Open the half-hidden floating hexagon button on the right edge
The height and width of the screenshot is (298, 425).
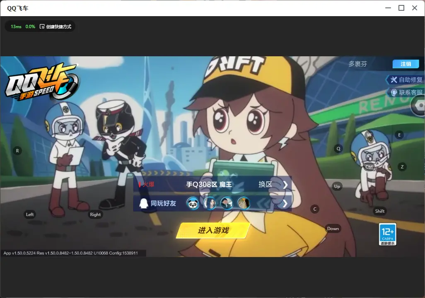pyautogui.click(x=418, y=106)
